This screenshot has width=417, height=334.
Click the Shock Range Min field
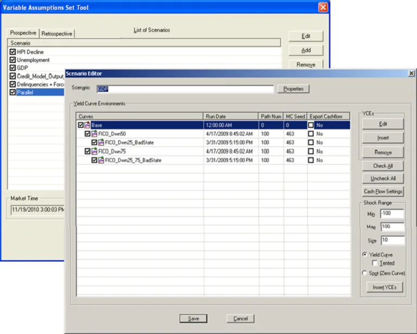(392, 213)
